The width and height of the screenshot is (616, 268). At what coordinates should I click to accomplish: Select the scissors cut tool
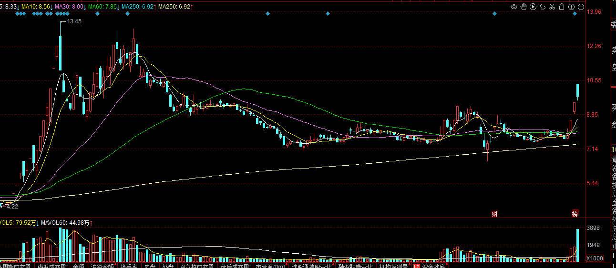pos(552,7)
